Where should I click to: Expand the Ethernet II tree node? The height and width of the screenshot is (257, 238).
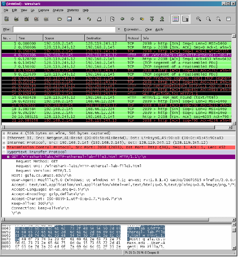(4, 138)
